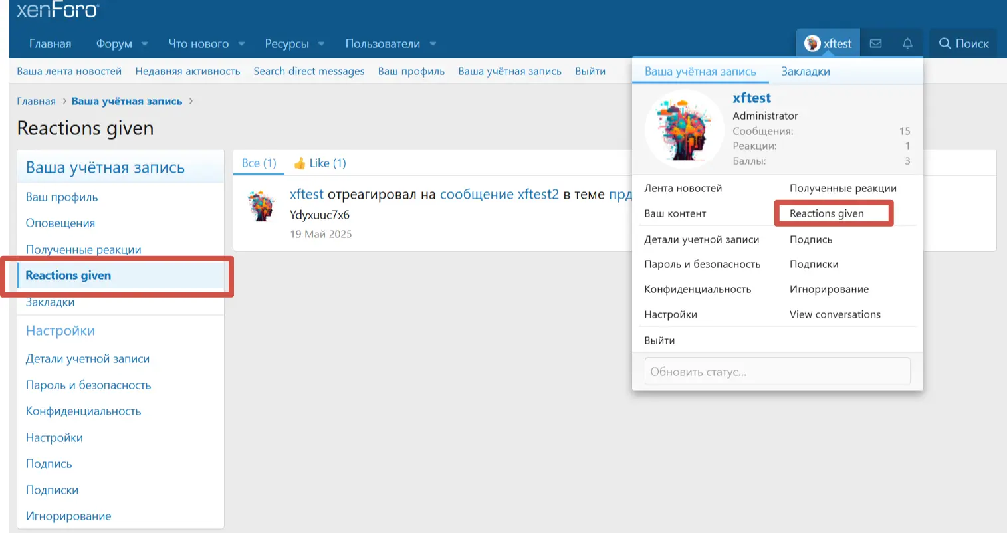Open Пароль и безопасность in the left sidebar

88,385
